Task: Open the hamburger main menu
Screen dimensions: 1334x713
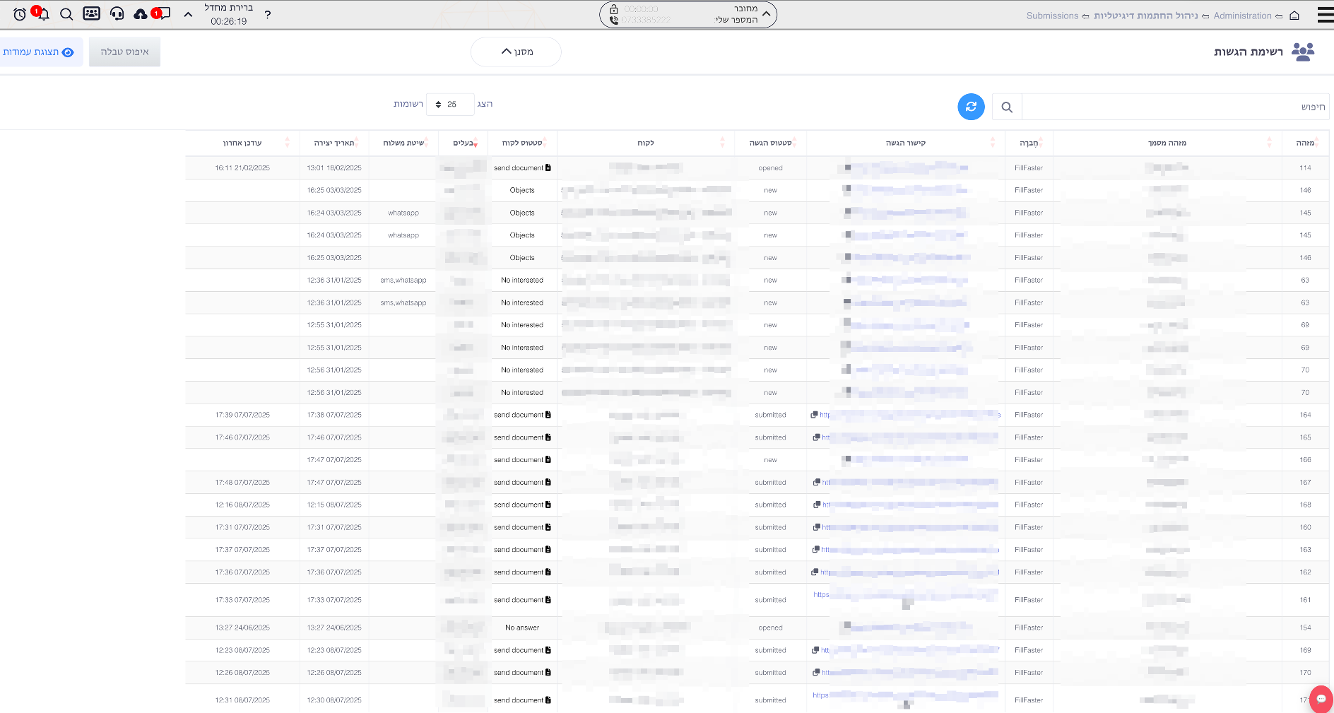Action: coord(1325,15)
